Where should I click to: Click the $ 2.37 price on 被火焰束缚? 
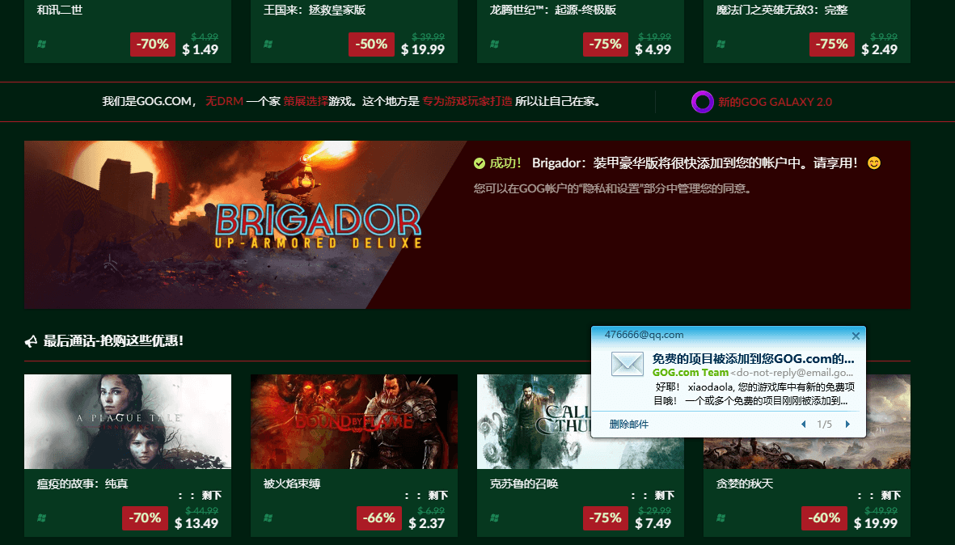426,523
